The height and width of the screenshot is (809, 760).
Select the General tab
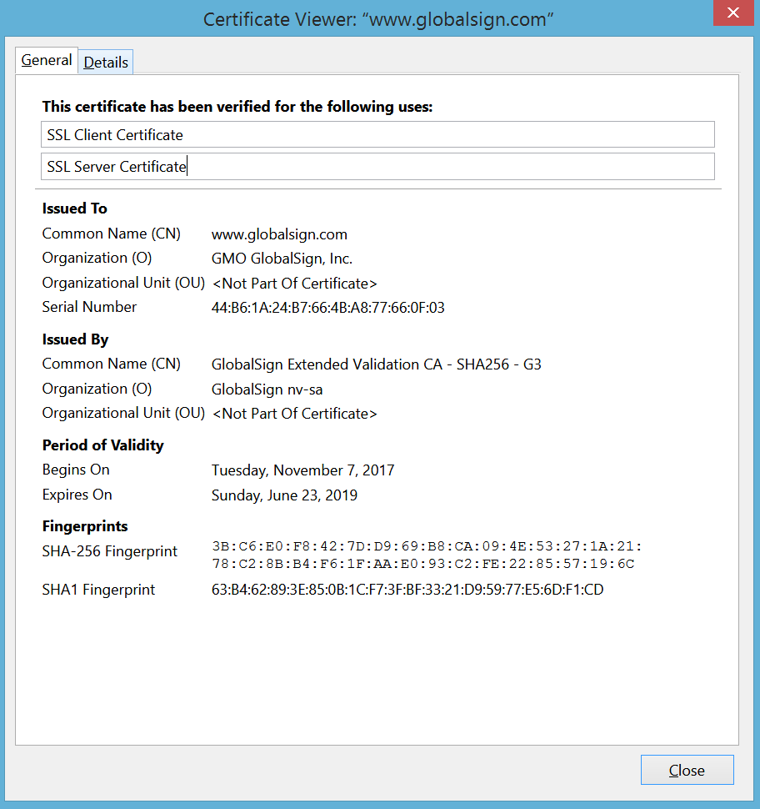(46, 60)
